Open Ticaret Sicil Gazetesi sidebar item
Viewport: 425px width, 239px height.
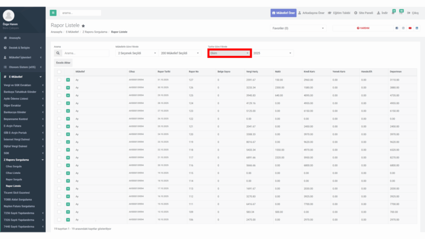(x=17, y=193)
